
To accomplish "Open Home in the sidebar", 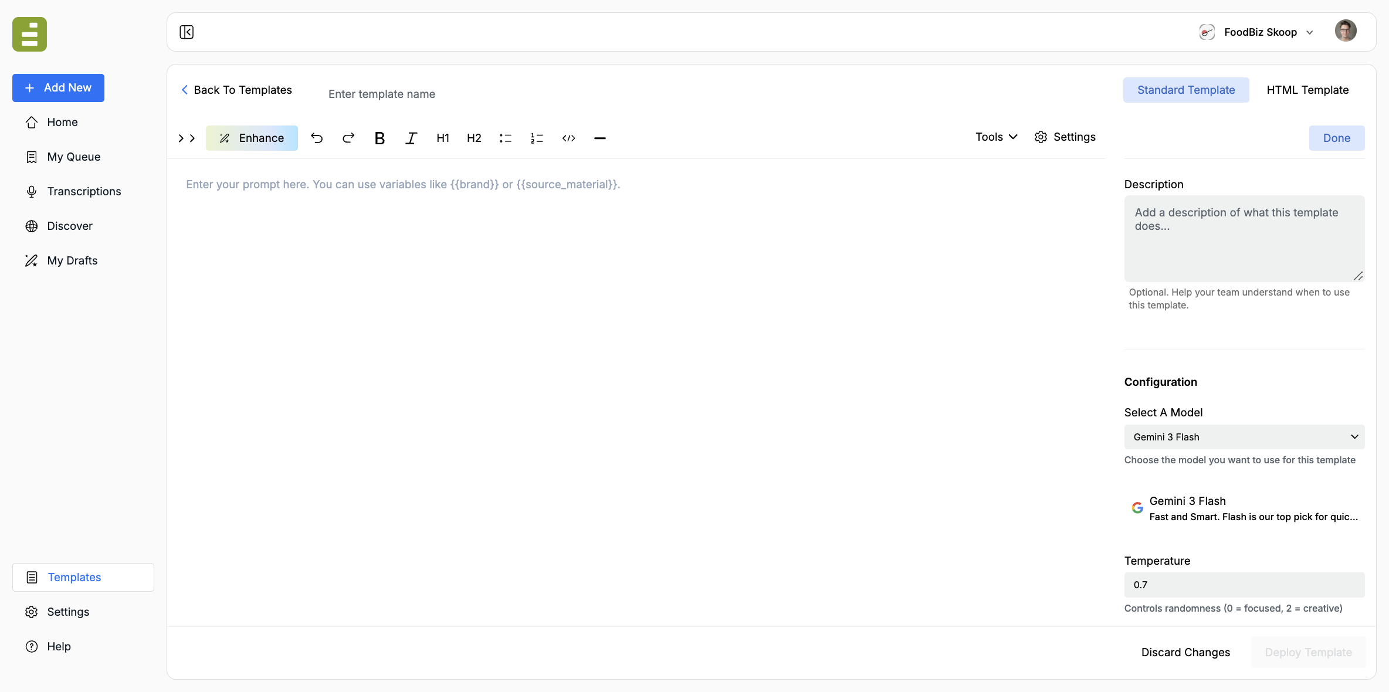I will 83,122.
